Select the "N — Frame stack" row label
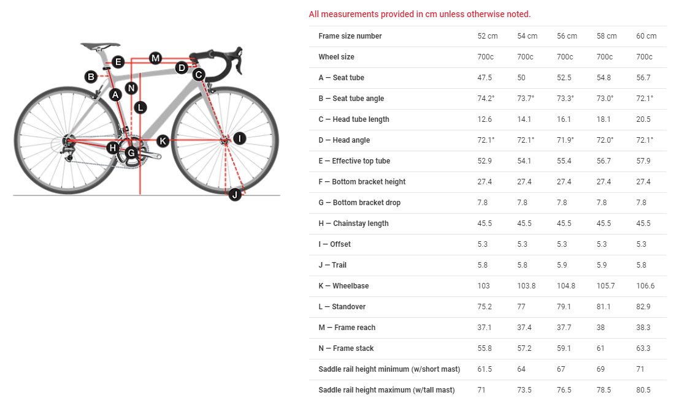 click(x=346, y=348)
